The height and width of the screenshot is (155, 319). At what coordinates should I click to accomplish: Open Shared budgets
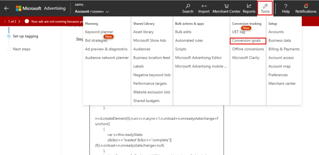pos(146,101)
